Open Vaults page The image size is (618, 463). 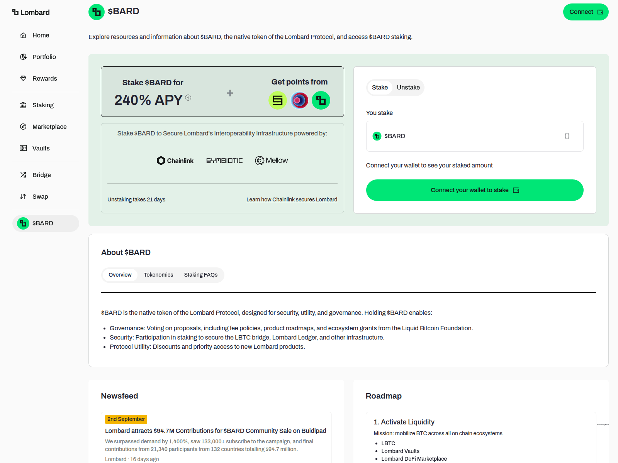click(46, 148)
